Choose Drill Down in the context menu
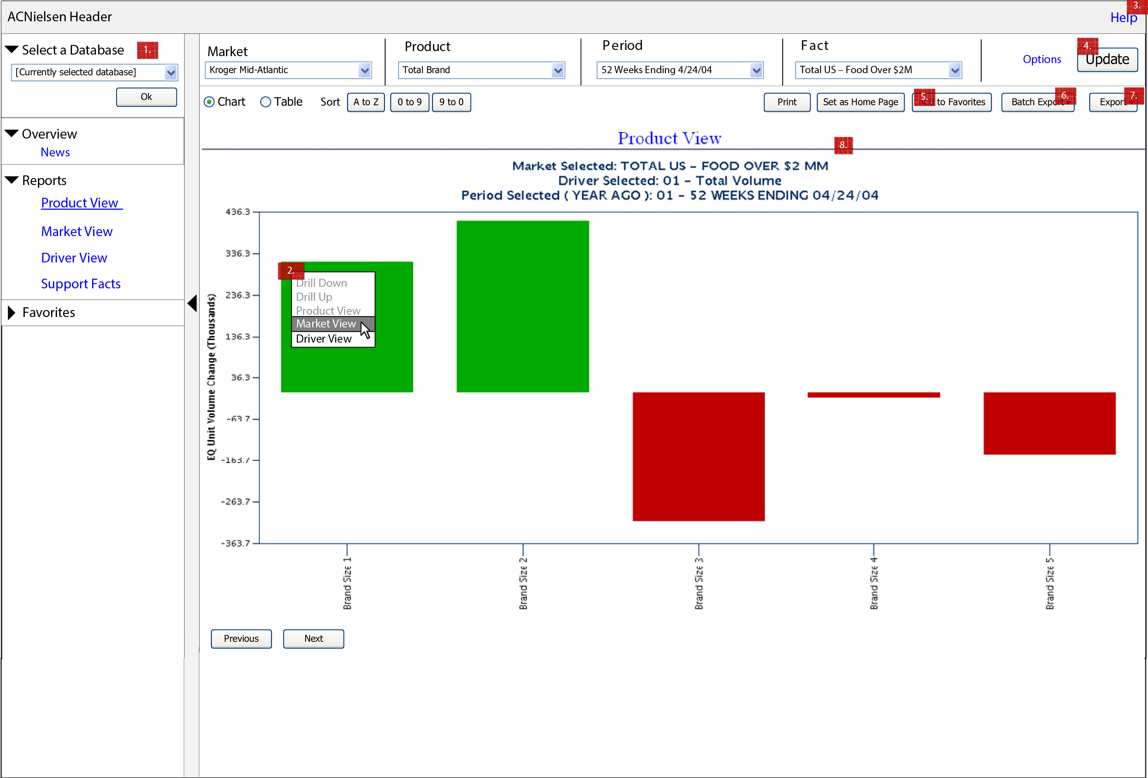The width and height of the screenshot is (1148, 778). coord(322,283)
